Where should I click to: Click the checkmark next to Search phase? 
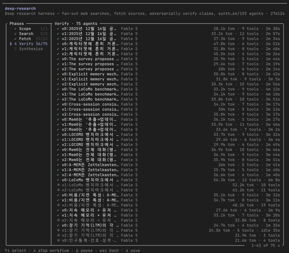coord(16,34)
